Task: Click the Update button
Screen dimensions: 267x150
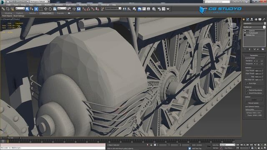Action: coord(254,100)
